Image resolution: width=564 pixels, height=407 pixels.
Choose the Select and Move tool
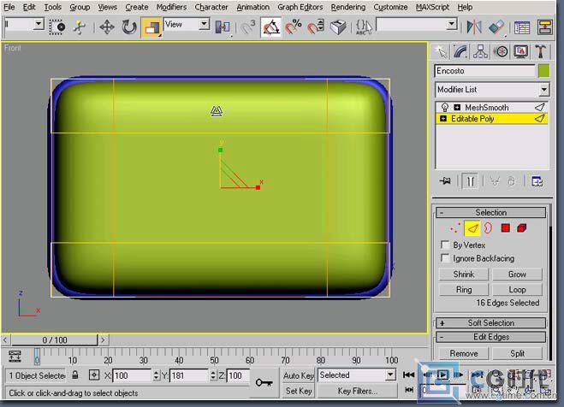pyautogui.click(x=107, y=27)
